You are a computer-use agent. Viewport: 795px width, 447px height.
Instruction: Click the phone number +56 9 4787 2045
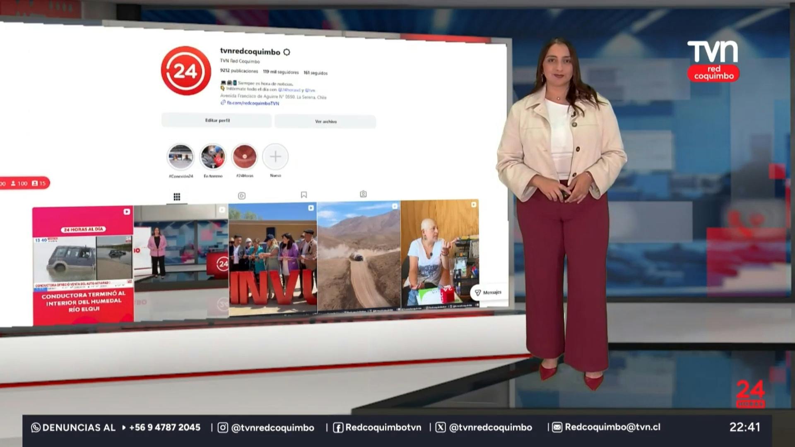pyautogui.click(x=165, y=428)
